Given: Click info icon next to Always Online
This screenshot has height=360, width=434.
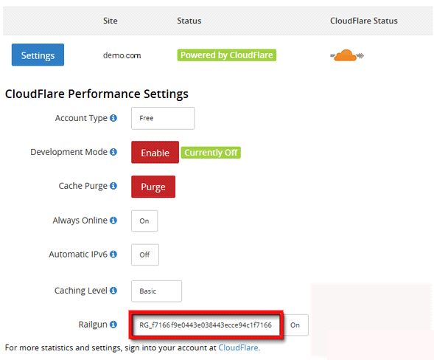Looking at the screenshot, I should click(113, 221).
